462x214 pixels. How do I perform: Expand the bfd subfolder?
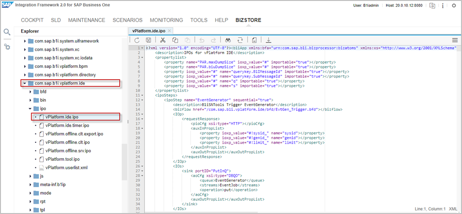30,92
